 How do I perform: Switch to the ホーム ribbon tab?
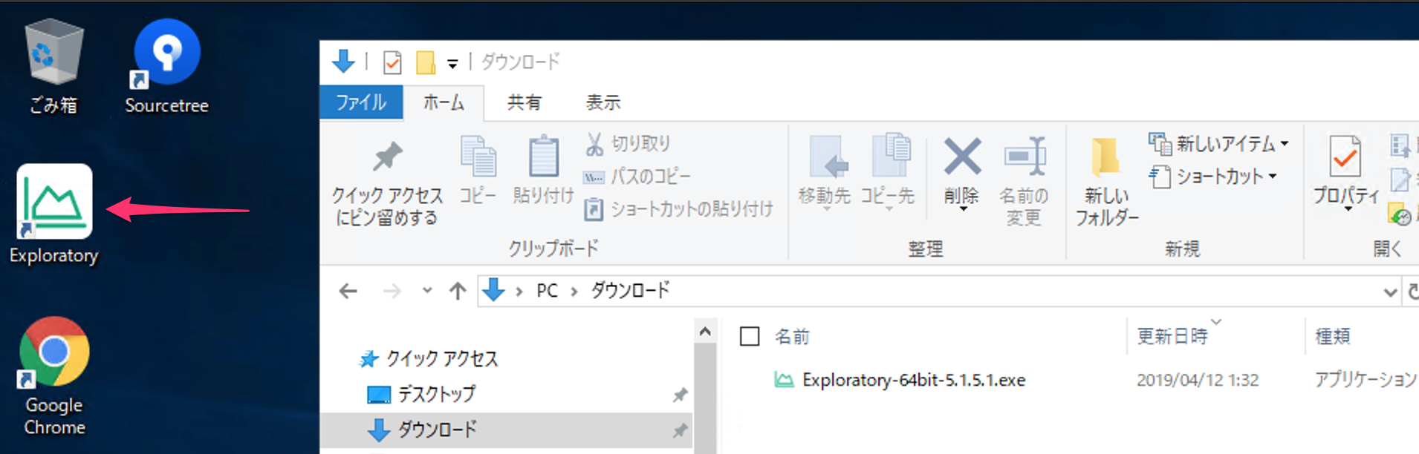tap(444, 102)
